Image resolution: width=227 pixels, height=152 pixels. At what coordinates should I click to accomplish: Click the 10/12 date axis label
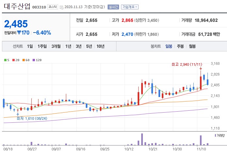[x=129, y=149]
